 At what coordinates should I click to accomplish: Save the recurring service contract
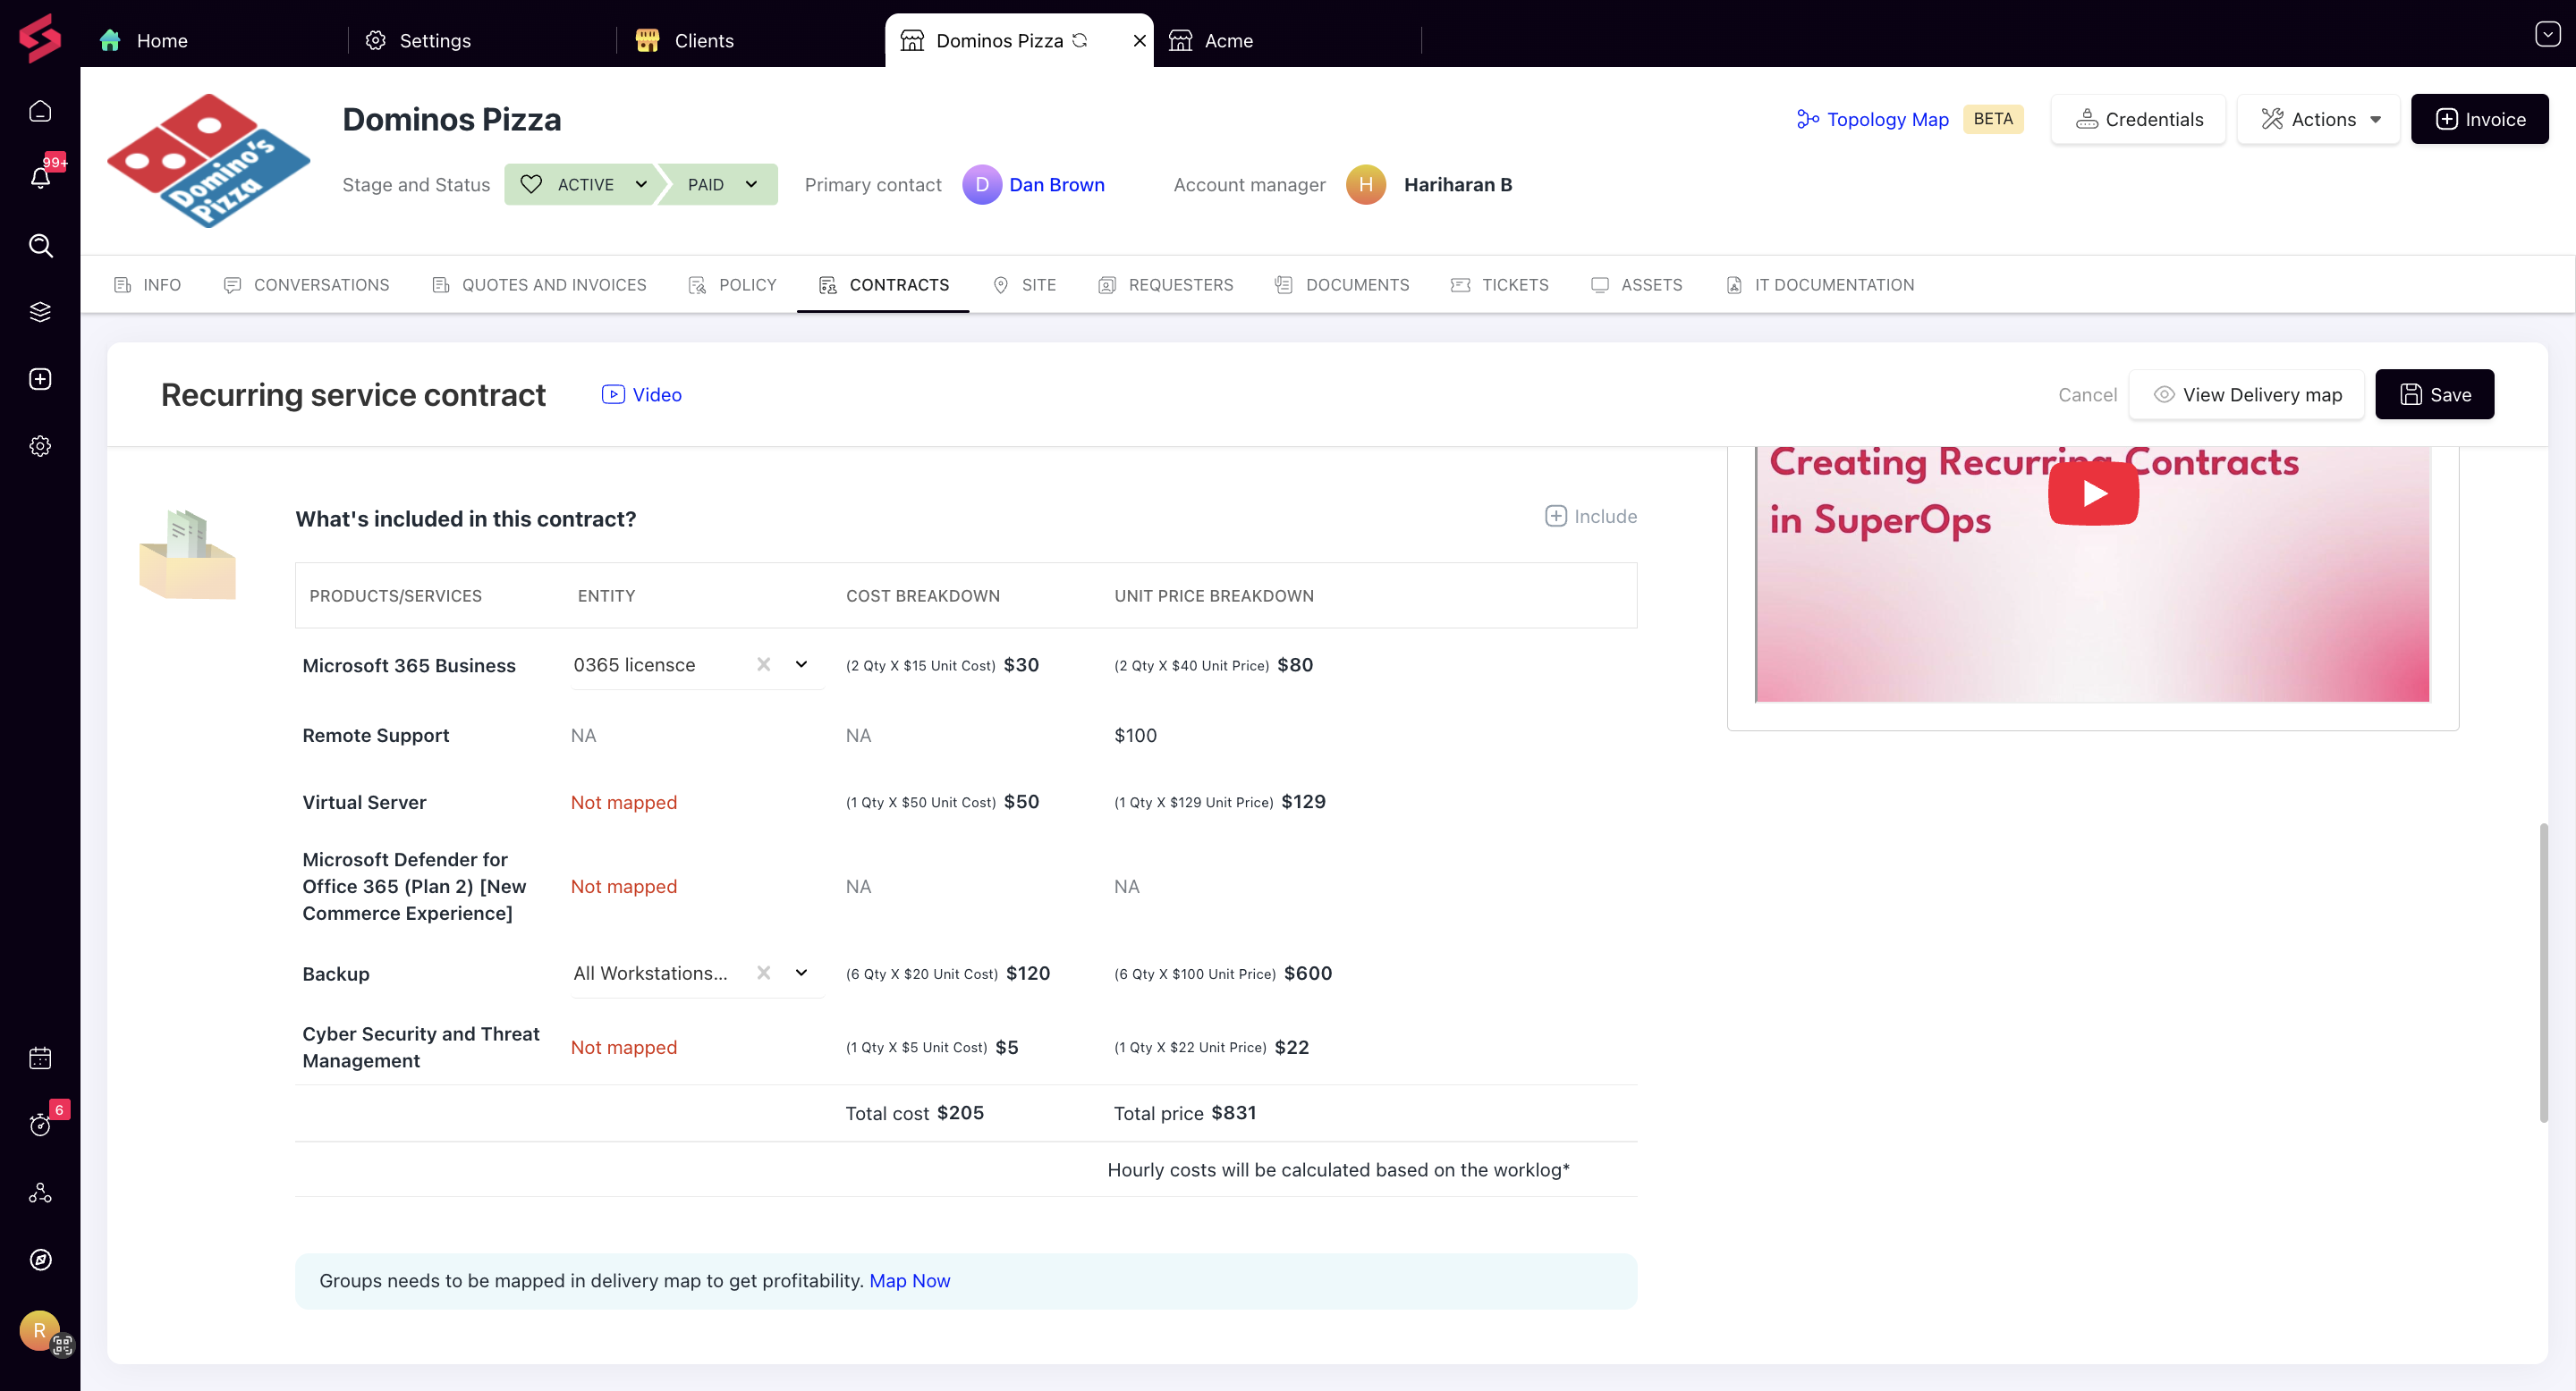pyautogui.click(x=2434, y=395)
